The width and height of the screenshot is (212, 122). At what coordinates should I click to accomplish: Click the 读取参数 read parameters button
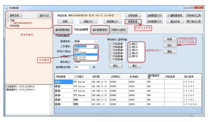[x=133, y=16]
